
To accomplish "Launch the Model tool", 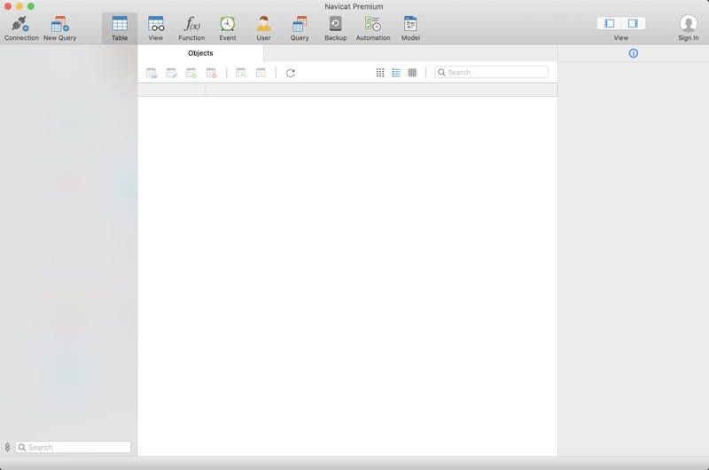I will point(410,28).
